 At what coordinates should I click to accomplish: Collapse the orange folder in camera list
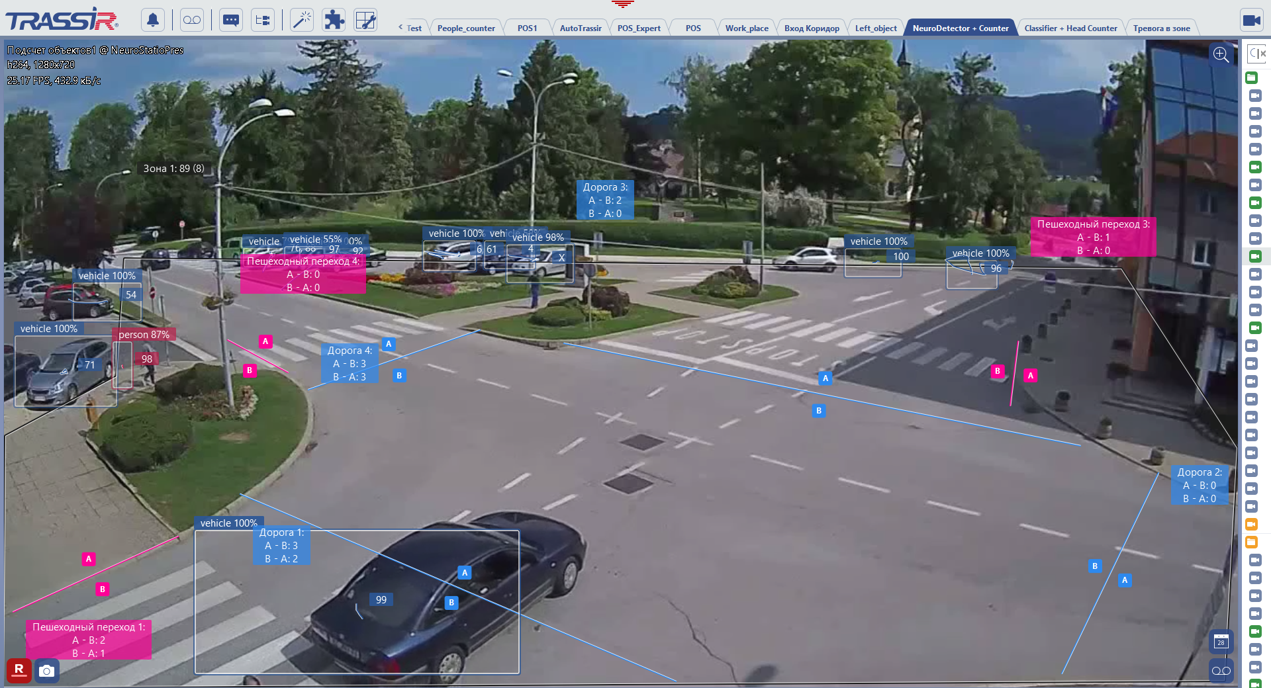1251,542
